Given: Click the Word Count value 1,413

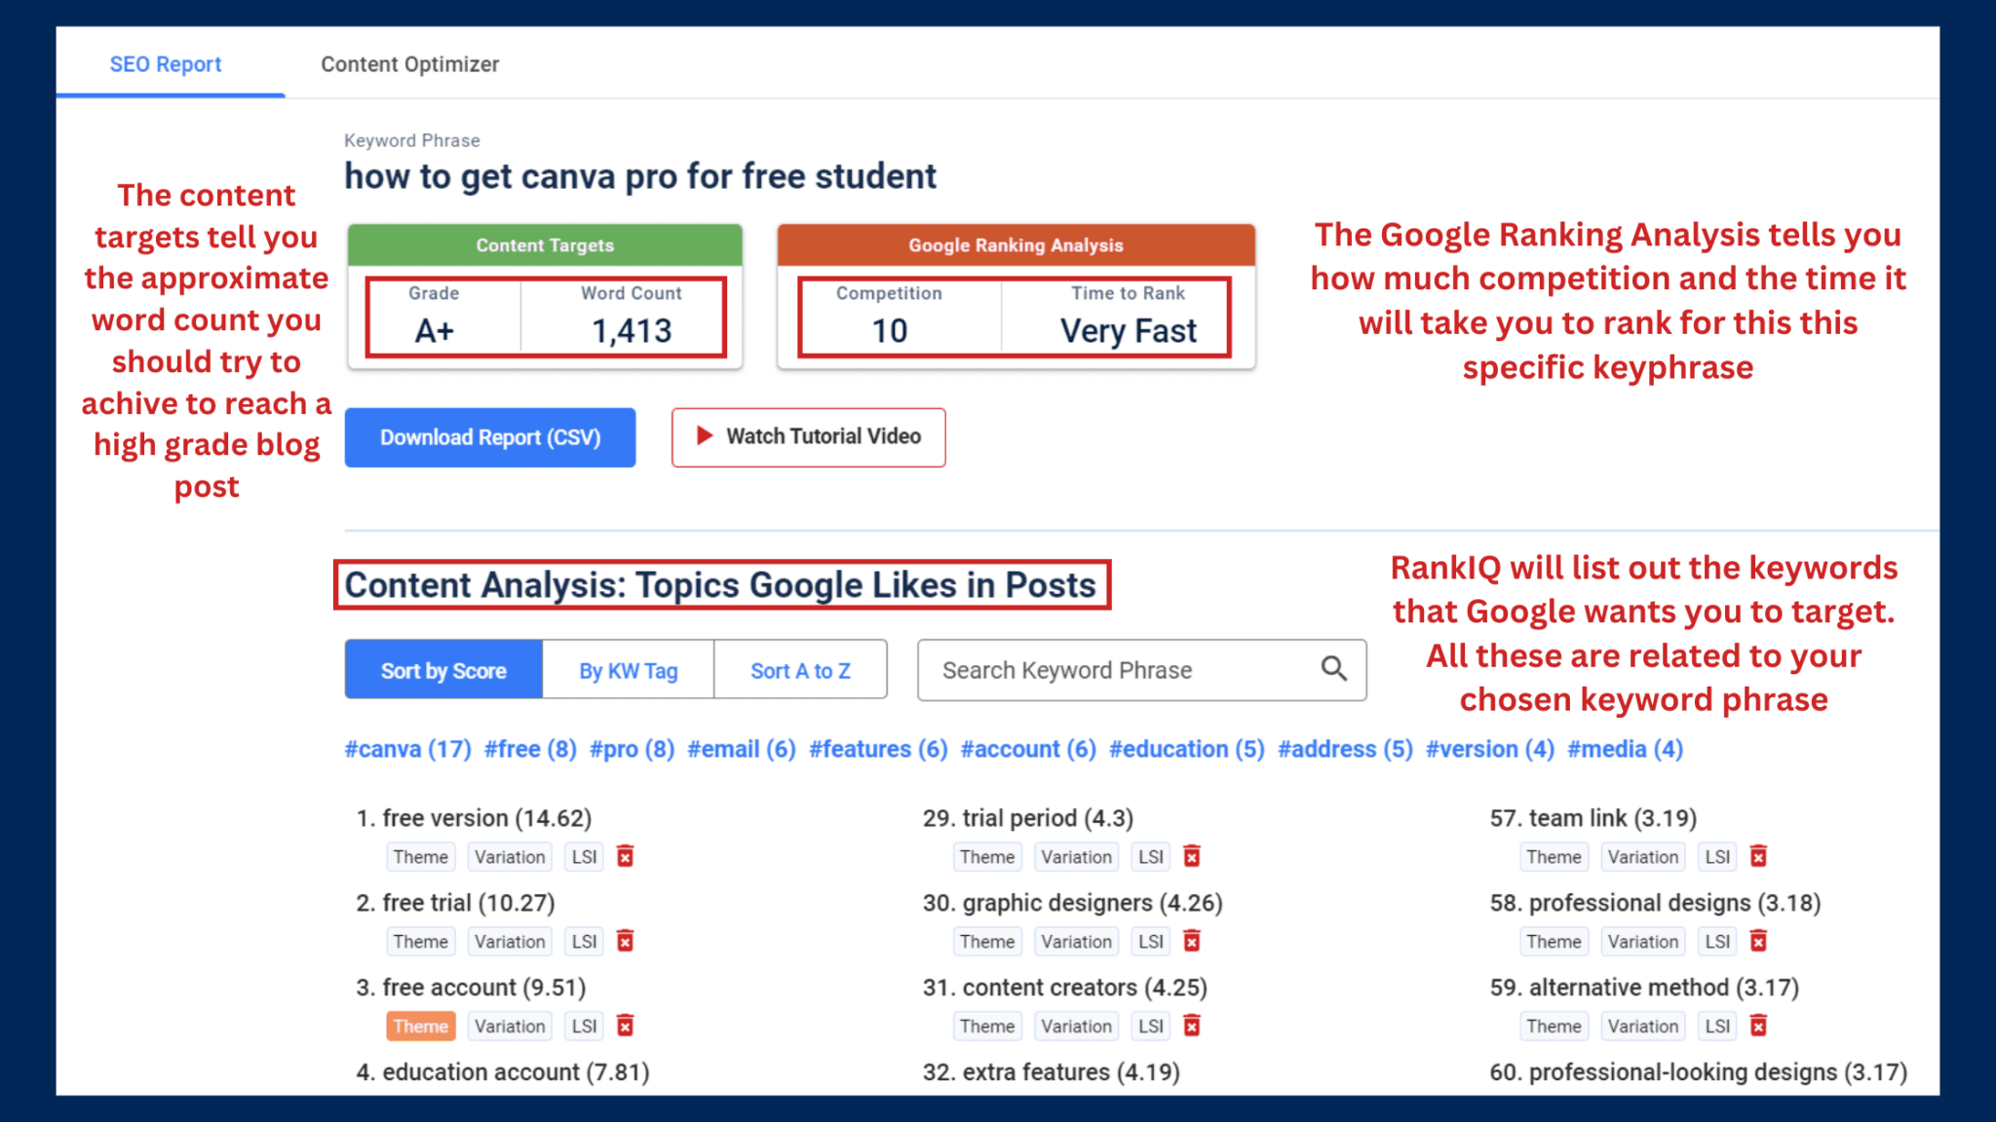Looking at the screenshot, I should pyautogui.click(x=632, y=331).
